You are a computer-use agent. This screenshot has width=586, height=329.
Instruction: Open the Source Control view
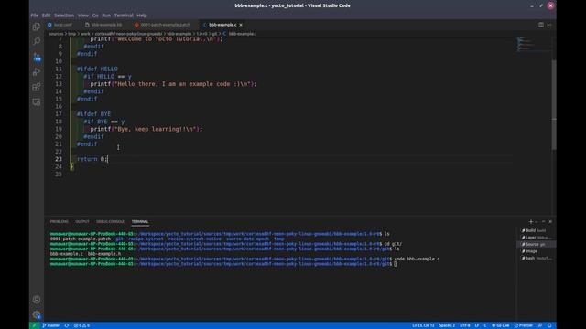37,57
